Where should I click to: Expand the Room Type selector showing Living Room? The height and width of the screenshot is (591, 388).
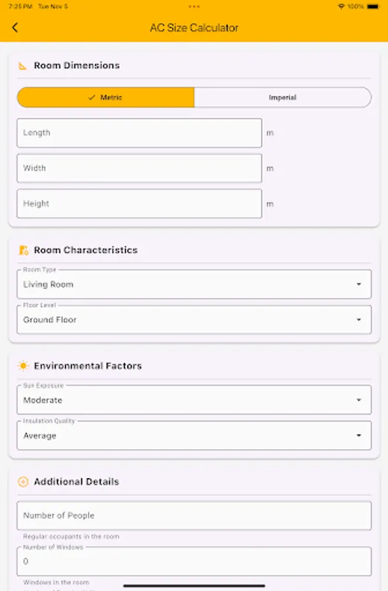(x=194, y=284)
